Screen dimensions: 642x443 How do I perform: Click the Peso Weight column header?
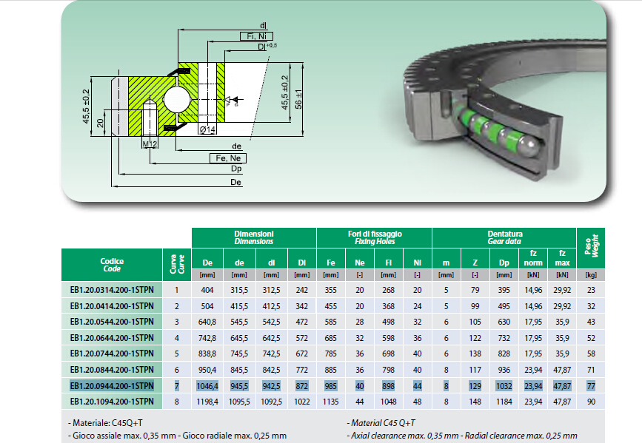(x=591, y=248)
